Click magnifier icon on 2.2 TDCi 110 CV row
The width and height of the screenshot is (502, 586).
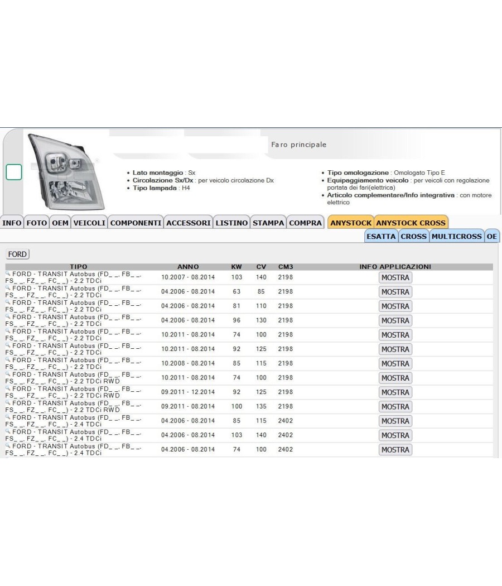pyautogui.click(x=8, y=302)
